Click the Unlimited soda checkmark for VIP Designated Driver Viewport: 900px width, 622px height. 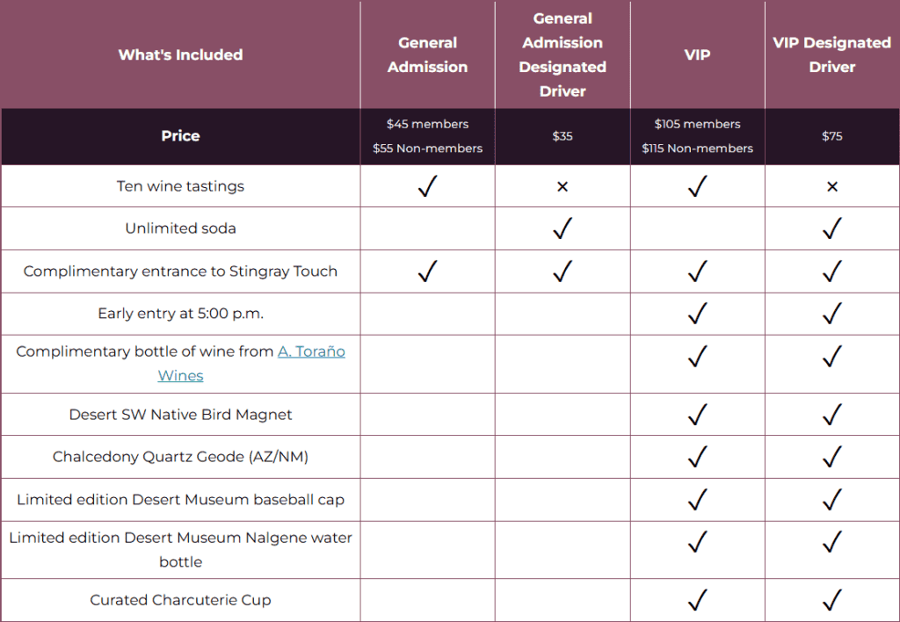(x=832, y=228)
